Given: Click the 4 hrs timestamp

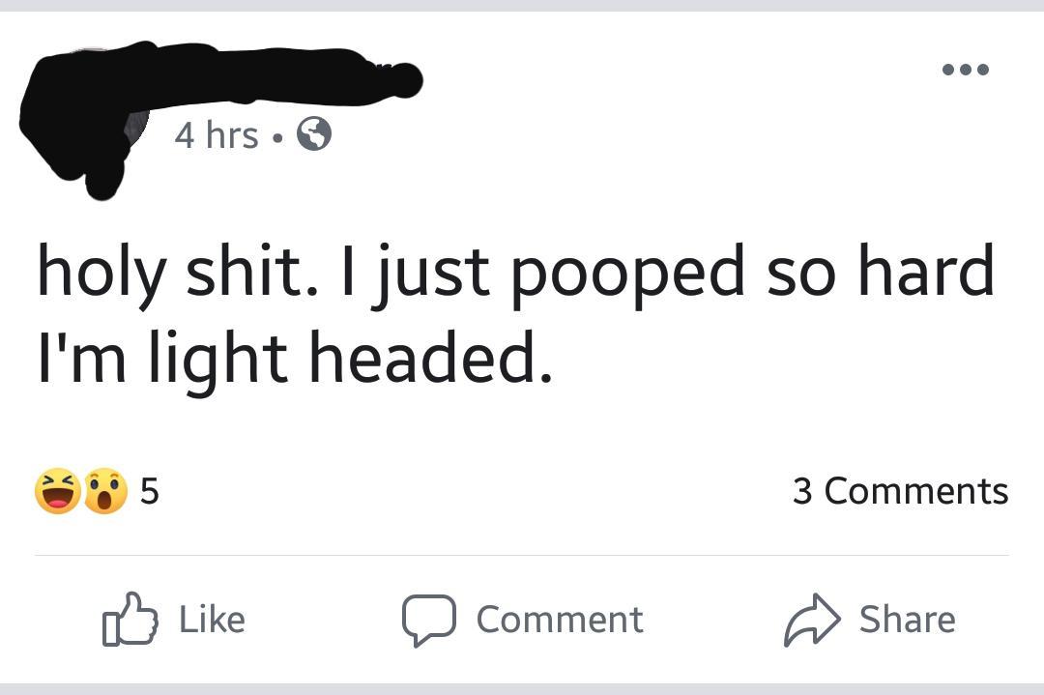Looking at the screenshot, I should (x=216, y=135).
